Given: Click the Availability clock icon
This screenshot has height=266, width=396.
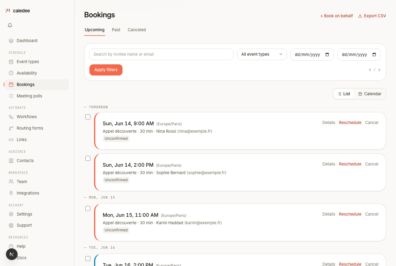Looking at the screenshot, I should pos(11,73).
